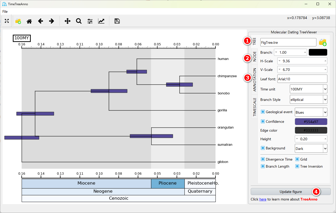Go back with the left arrow icon

40,21
